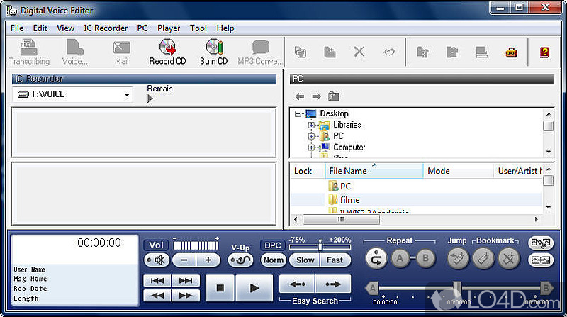Open the View menu

point(65,28)
